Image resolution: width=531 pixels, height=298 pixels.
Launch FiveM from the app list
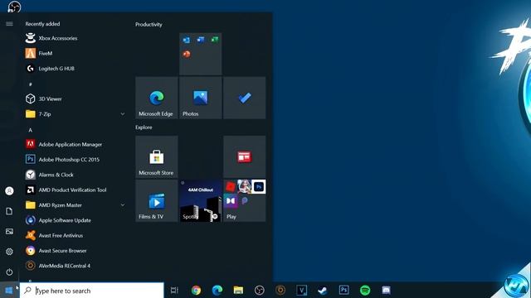click(75, 53)
